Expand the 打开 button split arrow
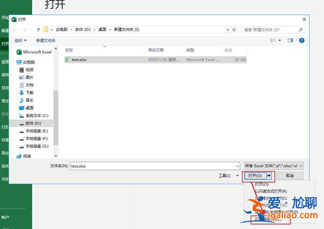Image resolution: width=324 pixels, height=229 pixels. (269, 176)
